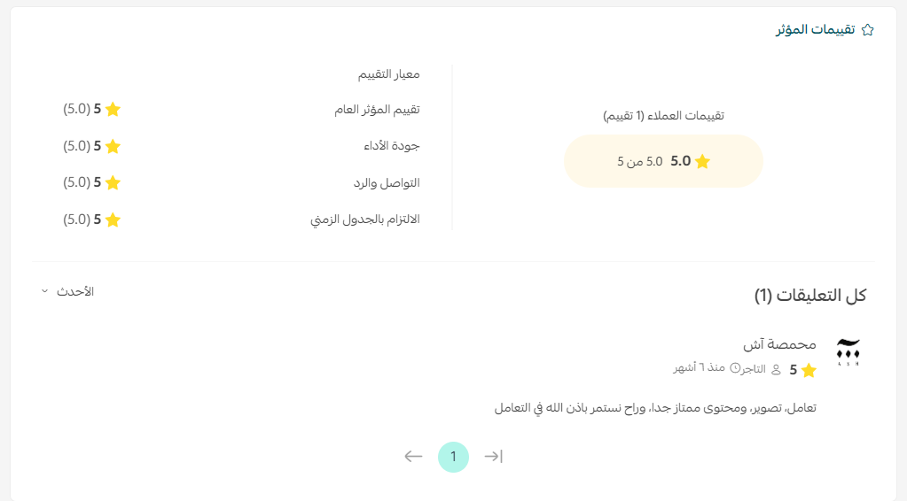The height and width of the screenshot is (501, 907).
Task: Click the chevron beside الأحدث
Action: (x=44, y=291)
